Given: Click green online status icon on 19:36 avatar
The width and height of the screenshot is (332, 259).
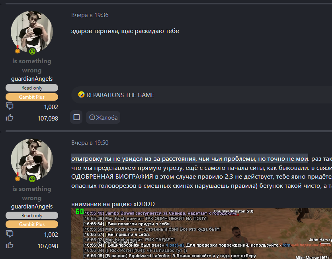Looking at the screenshot, I should [32, 51].
